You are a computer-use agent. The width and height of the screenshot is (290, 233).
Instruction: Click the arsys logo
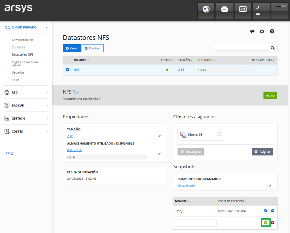click(18, 8)
